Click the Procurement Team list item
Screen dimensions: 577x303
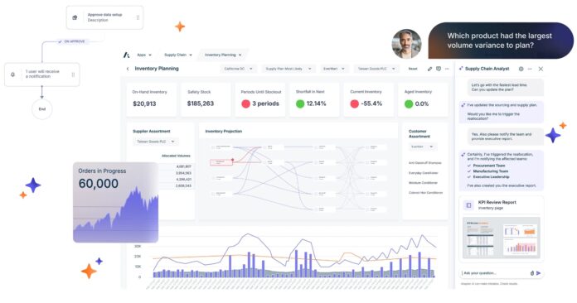[488, 166]
